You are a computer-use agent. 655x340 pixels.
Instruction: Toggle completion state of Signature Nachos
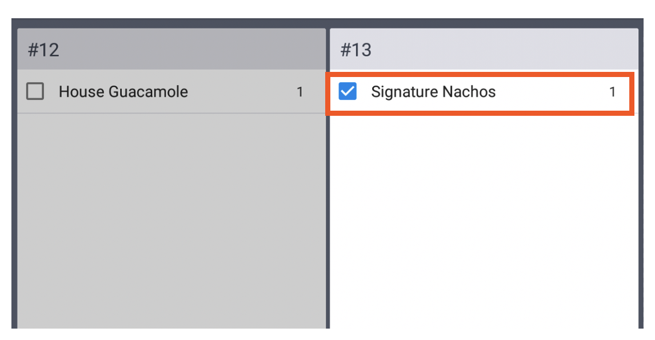point(347,91)
